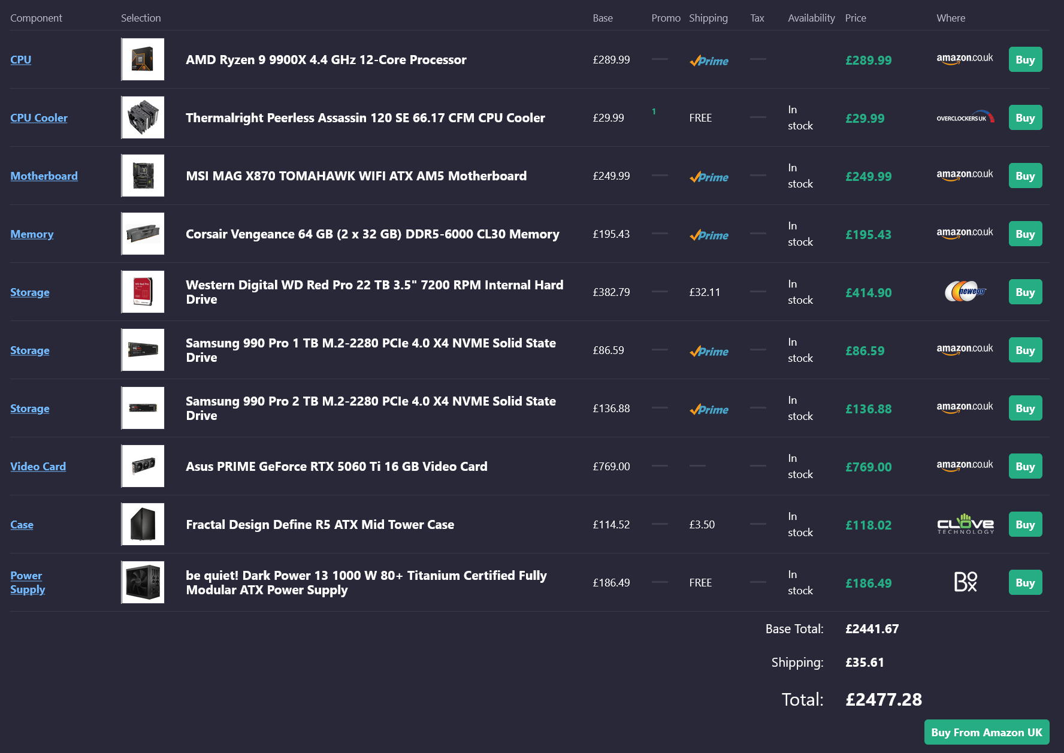The height and width of the screenshot is (753, 1064).
Task: Click the Clove Technology merchant logo
Action: (x=965, y=524)
